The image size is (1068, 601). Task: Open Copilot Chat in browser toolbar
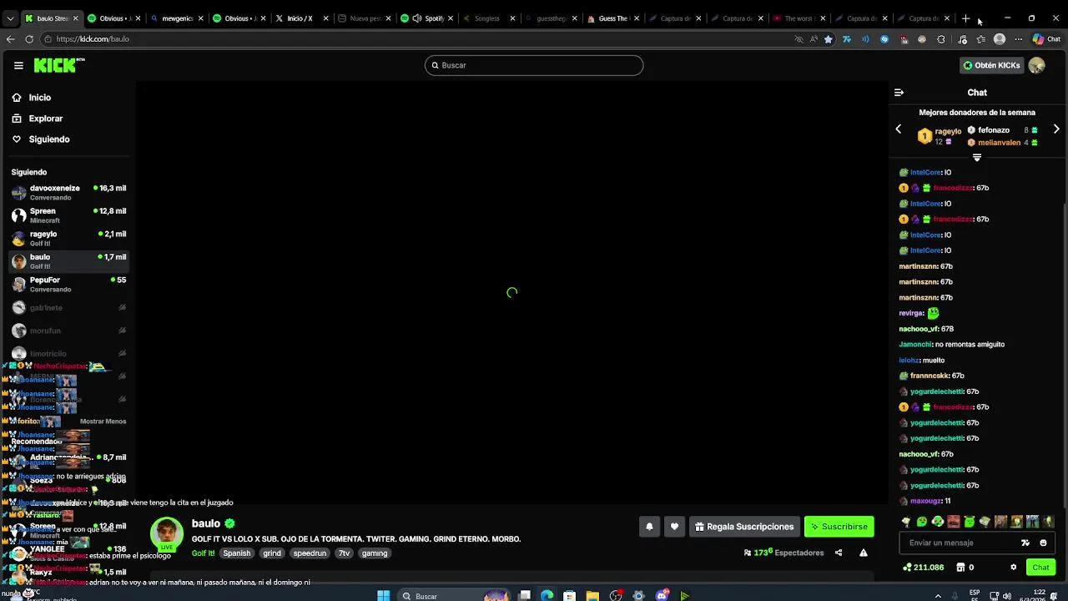[1046, 39]
